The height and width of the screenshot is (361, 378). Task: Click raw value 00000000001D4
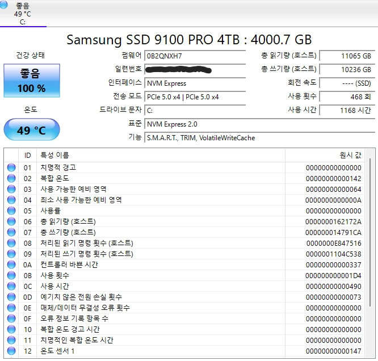[333, 276]
